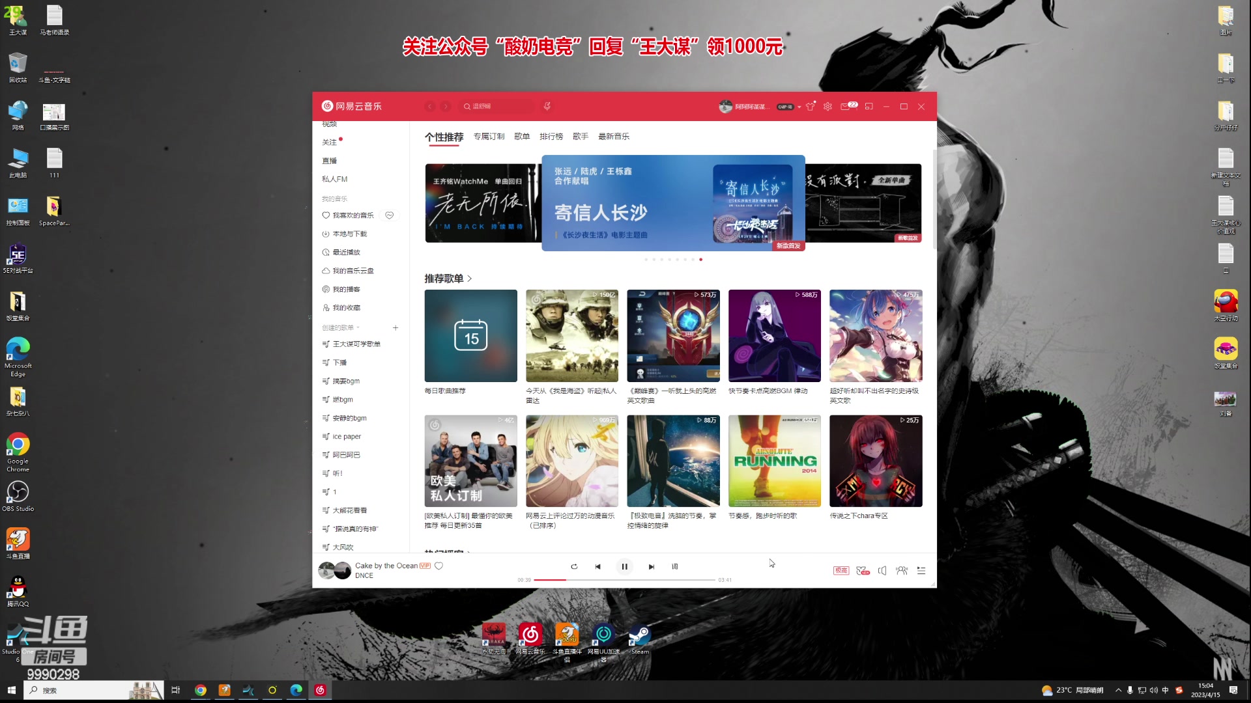Viewport: 1251px width, 703px height.
Task: Open the Windows Start menu
Action: [x=11, y=690]
